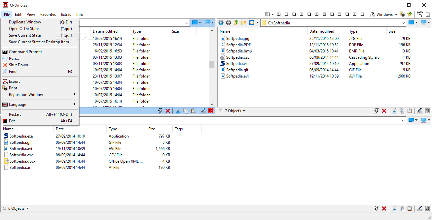Create a new folder with the folder-star icon
This screenshot has width=432, height=220.
tap(244, 23)
